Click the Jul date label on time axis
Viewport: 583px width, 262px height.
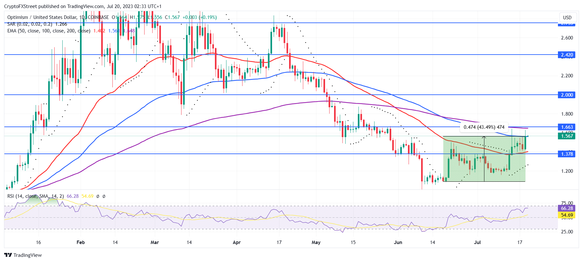477,242
